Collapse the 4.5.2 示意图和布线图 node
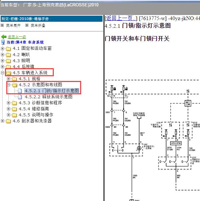 point(8,85)
